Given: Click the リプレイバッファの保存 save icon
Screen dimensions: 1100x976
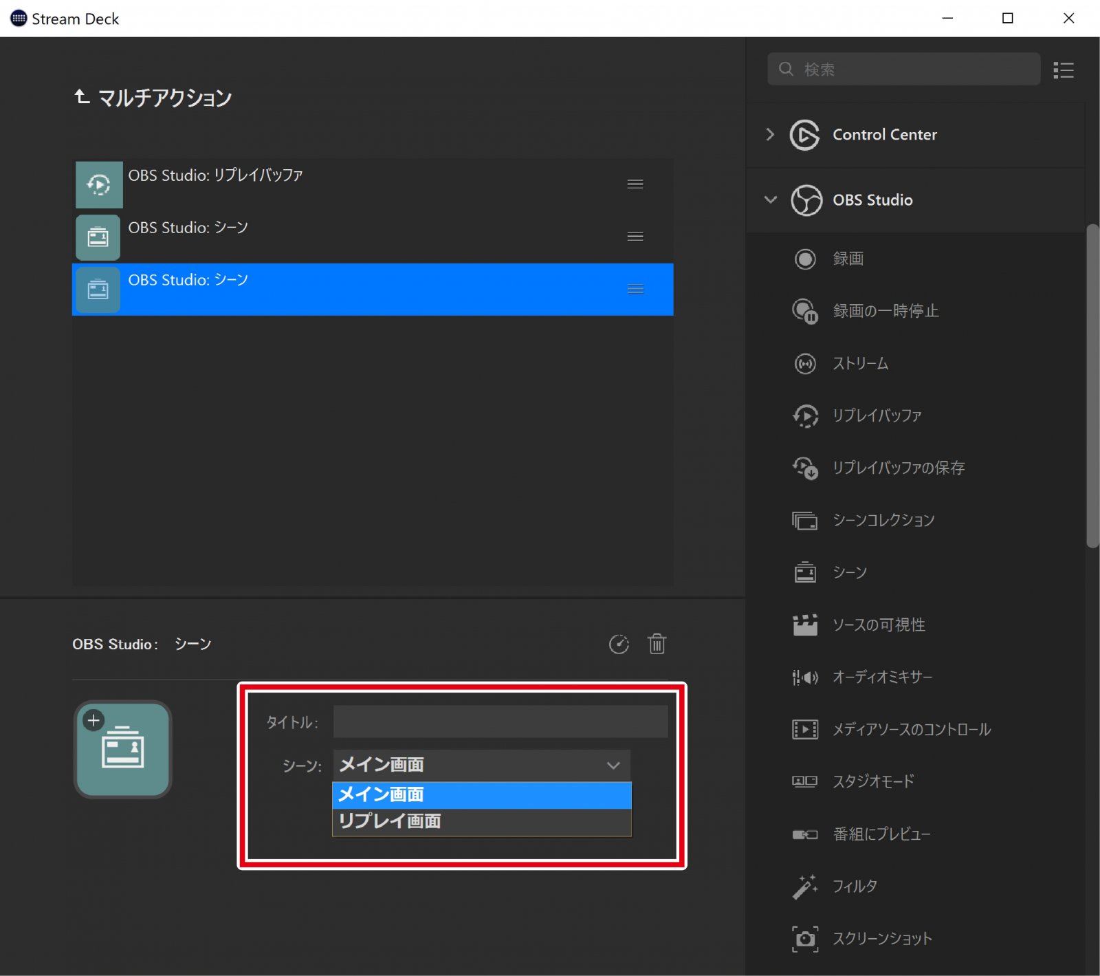Looking at the screenshot, I should point(805,468).
